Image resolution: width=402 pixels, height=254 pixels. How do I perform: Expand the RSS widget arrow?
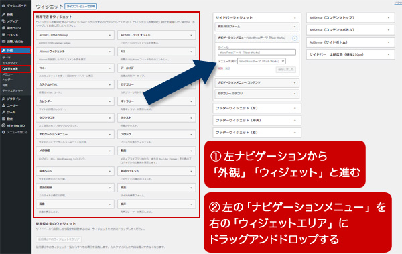(x=191, y=52)
